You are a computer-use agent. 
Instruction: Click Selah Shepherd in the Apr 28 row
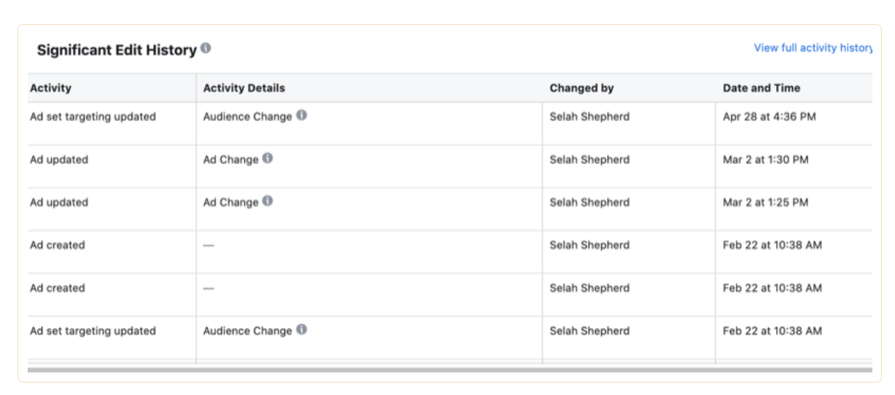589,117
